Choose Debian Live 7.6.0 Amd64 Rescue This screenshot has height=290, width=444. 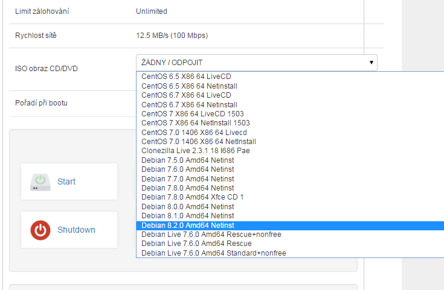tap(196, 244)
